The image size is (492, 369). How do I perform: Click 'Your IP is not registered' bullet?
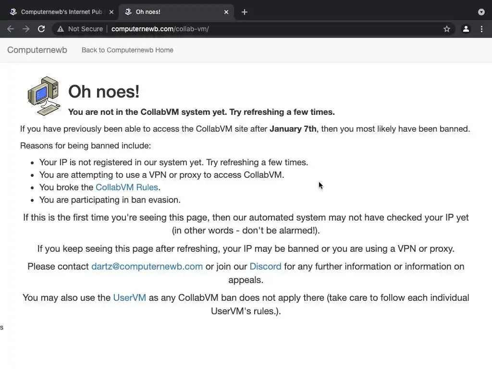coord(173,162)
